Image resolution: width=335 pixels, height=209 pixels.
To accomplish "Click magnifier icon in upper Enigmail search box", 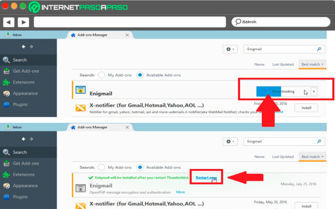I will pos(319,49).
